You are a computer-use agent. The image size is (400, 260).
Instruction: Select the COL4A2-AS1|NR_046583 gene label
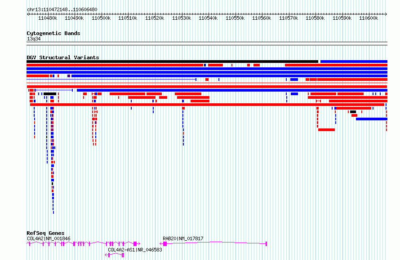tap(135, 250)
